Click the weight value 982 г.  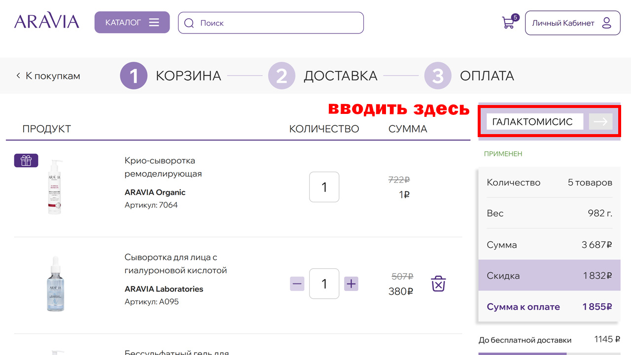pos(600,213)
